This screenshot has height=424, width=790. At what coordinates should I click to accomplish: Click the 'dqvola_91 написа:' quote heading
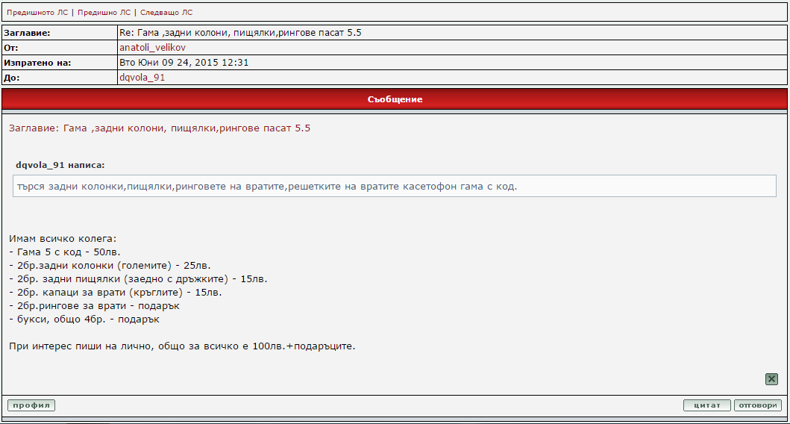click(x=60, y=164)
